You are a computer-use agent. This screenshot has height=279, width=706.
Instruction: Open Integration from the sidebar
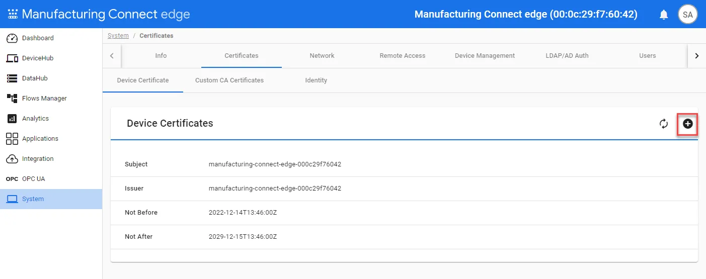pyautogui.click(x=51, y=159)
